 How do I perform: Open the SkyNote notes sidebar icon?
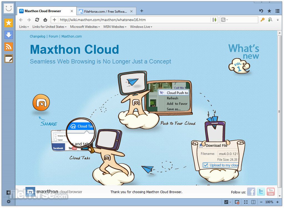[x=9, y=59]
